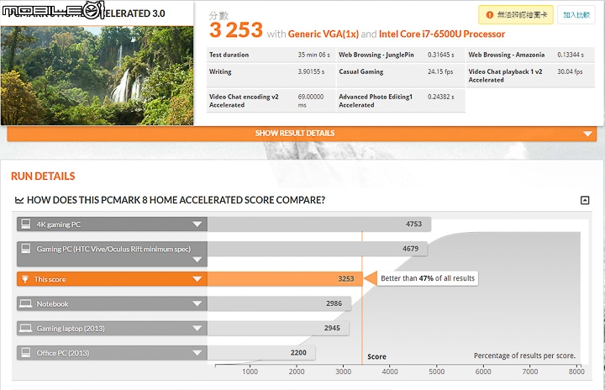
Task: Click the 35 min 06 s value
Action: tap(313, 55)
